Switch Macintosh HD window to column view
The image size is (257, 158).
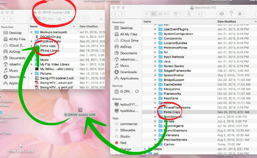[x=160, y=14]
